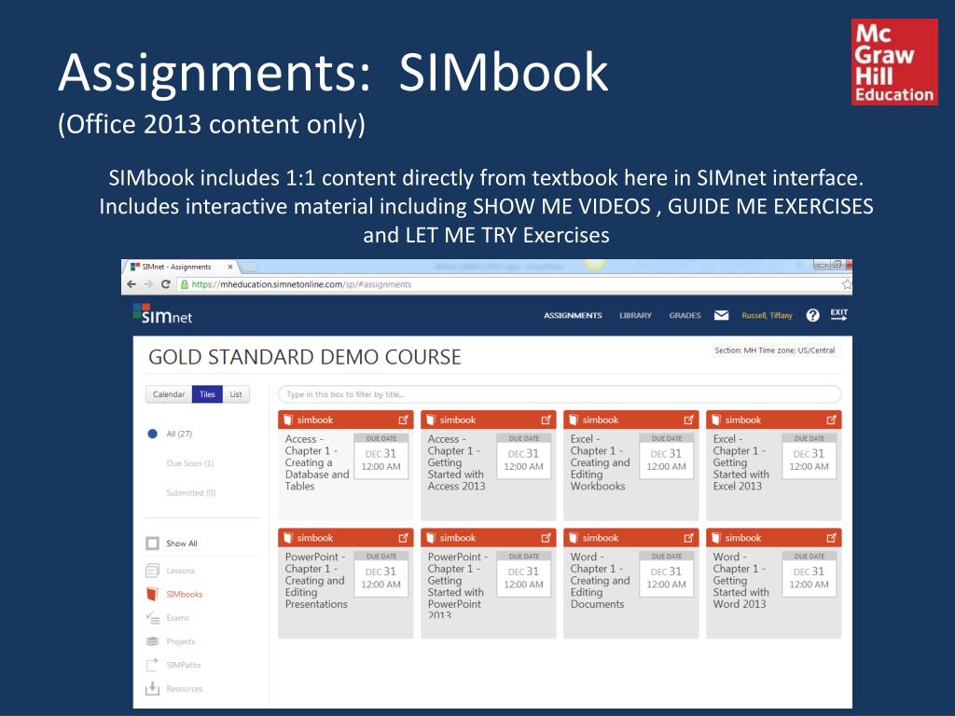Click due date box on Excel Creating Workbooks tile
Screen dimensions: 955x716
tap(667, 456)
